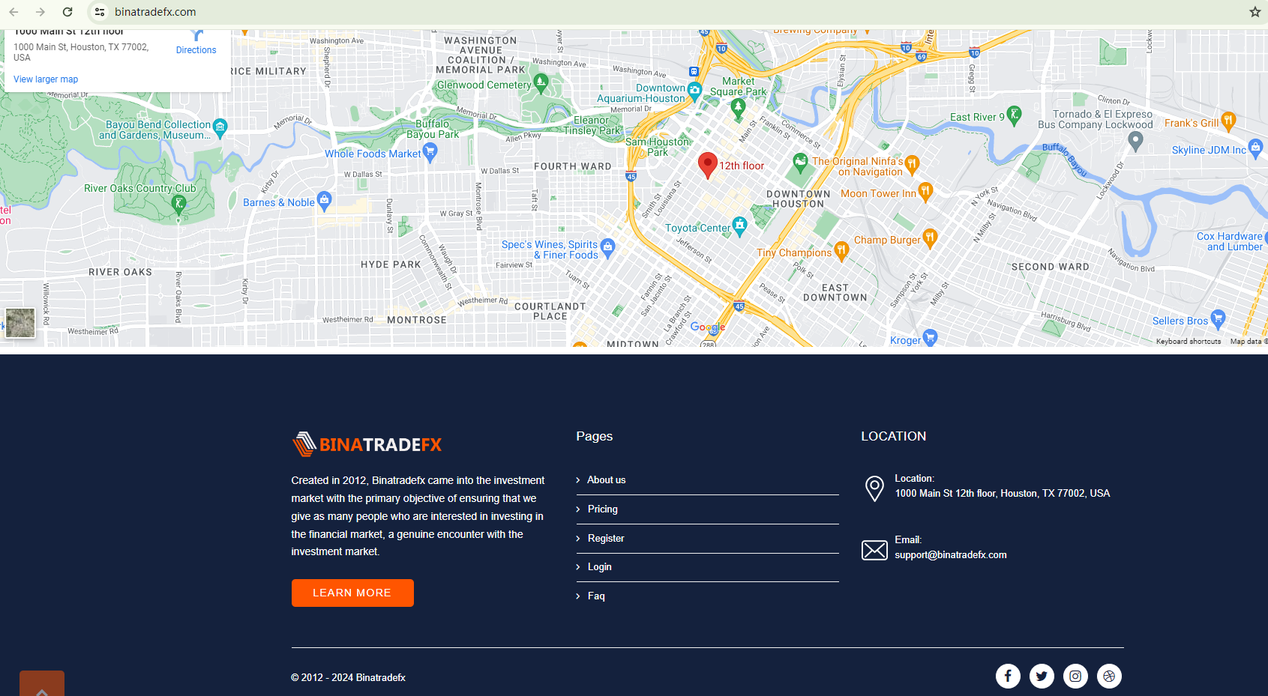Select the Original Ninfa's restaurant marker
1268x696 pixels.
point(912,164)
